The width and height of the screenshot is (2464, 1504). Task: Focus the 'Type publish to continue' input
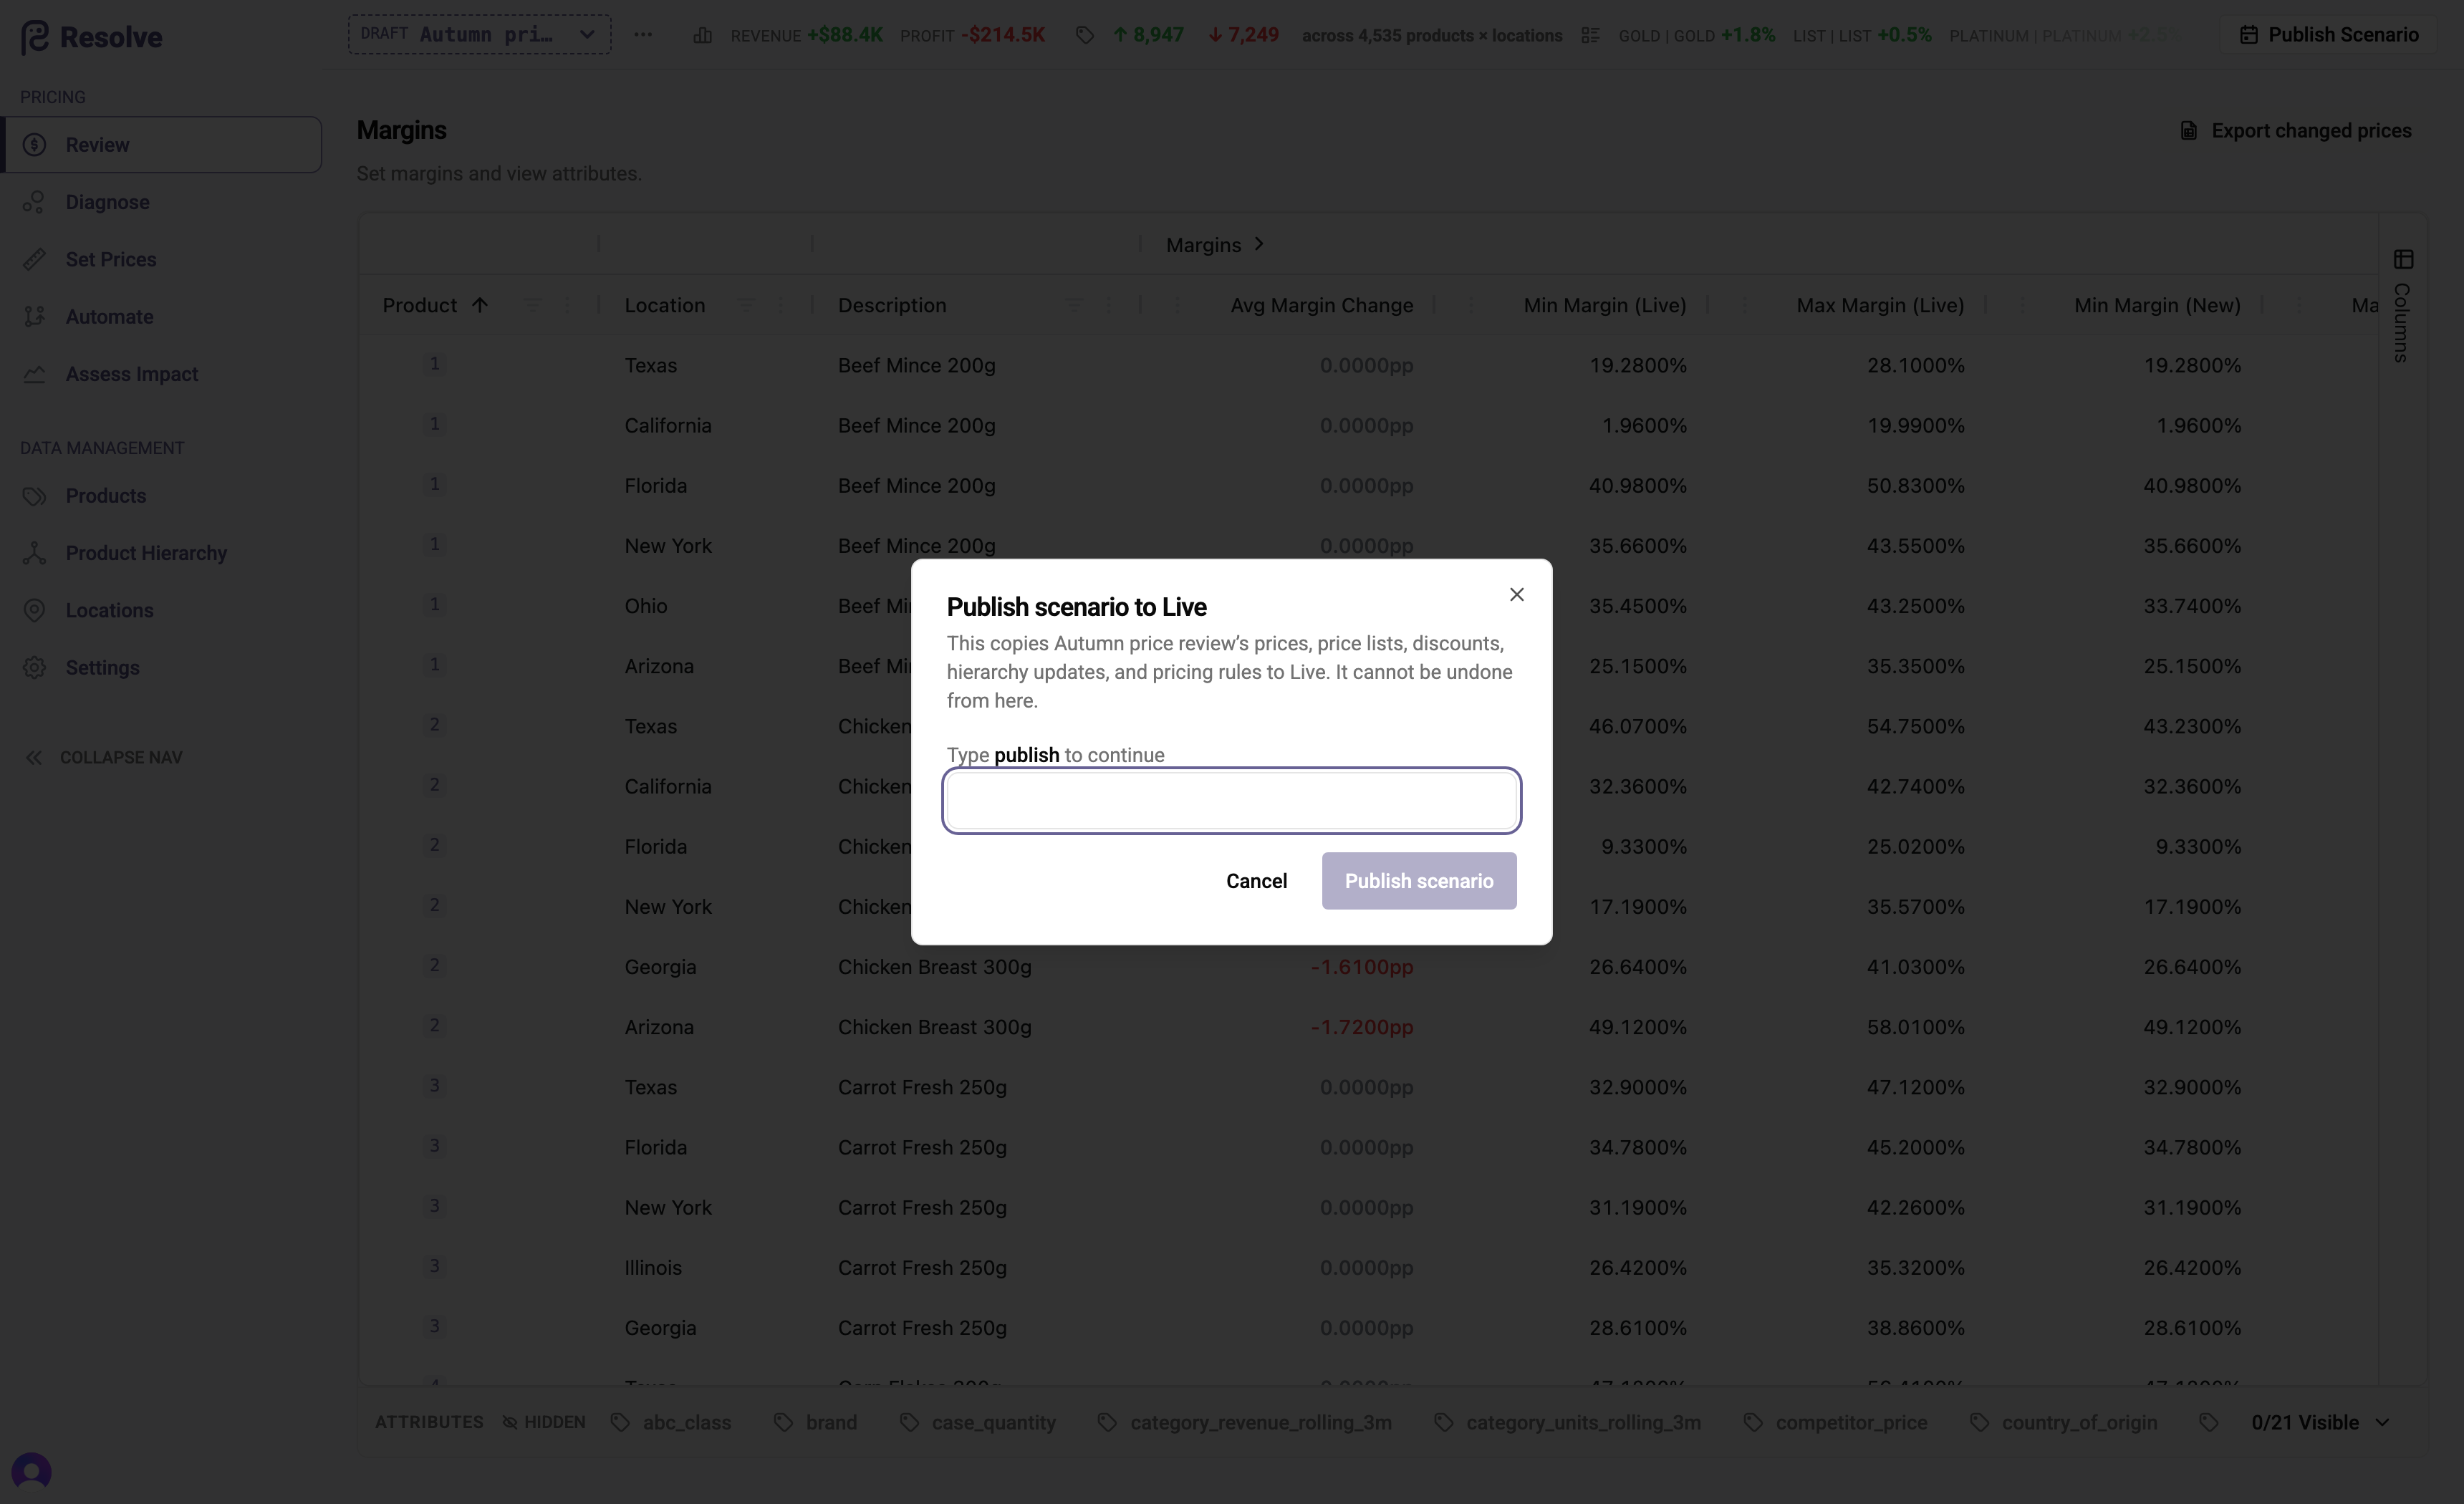1231,800
